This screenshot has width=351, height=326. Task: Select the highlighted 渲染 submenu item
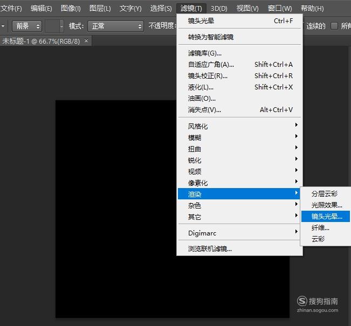(x=239, y=194)
